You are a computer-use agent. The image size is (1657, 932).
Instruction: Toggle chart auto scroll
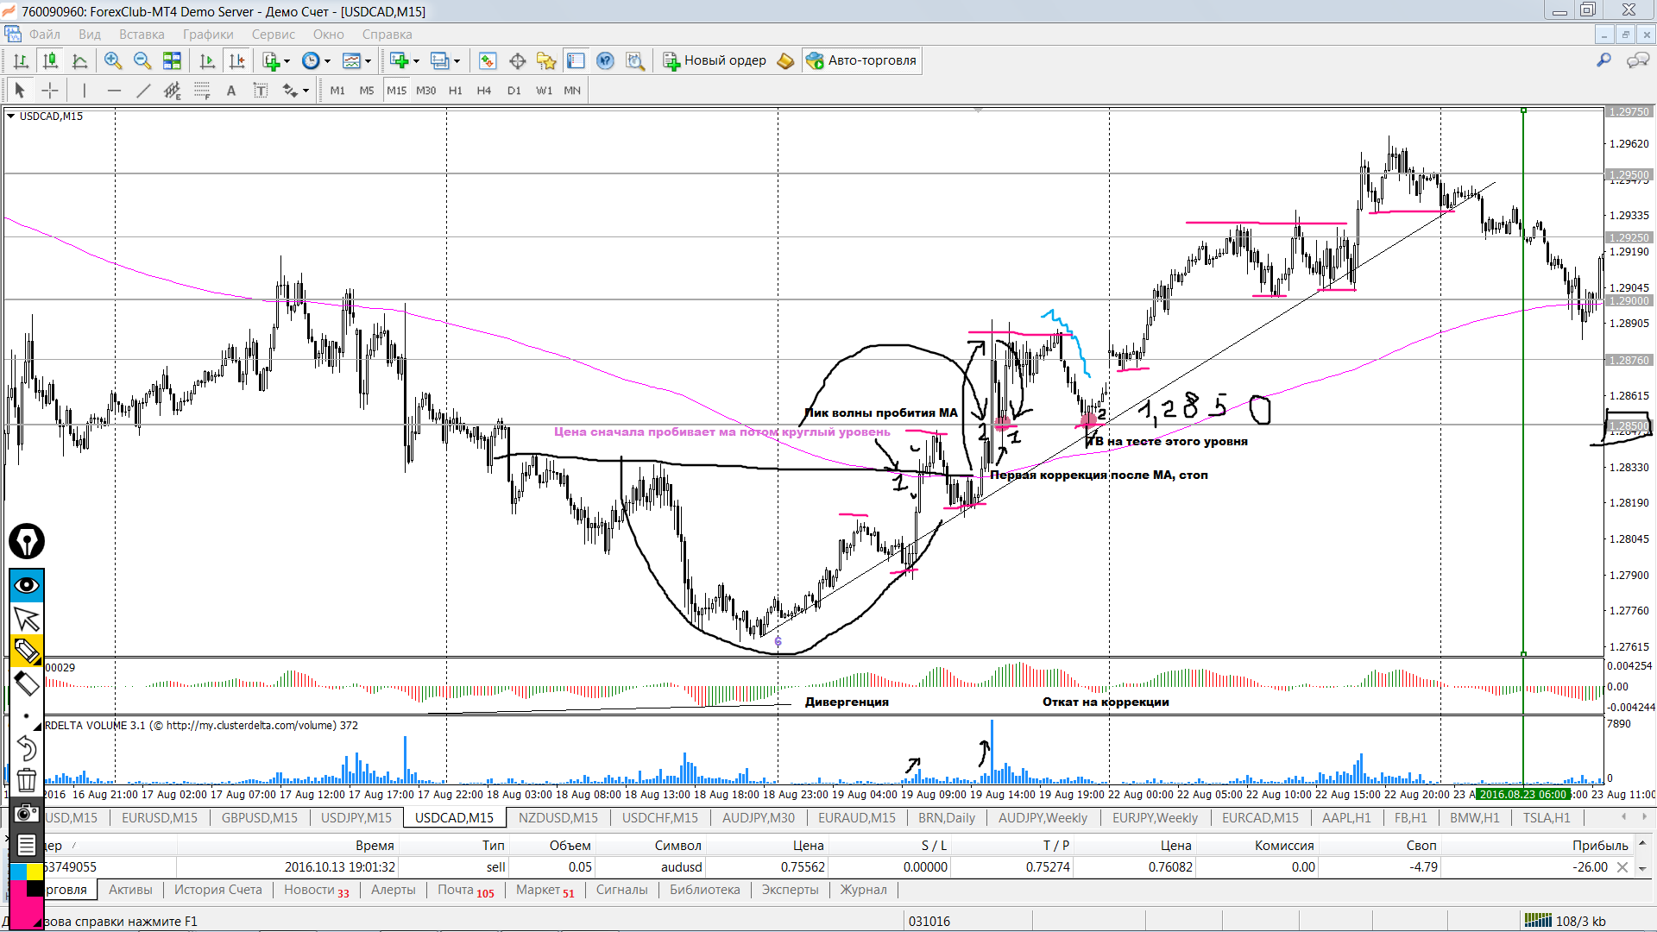point(207,60)
